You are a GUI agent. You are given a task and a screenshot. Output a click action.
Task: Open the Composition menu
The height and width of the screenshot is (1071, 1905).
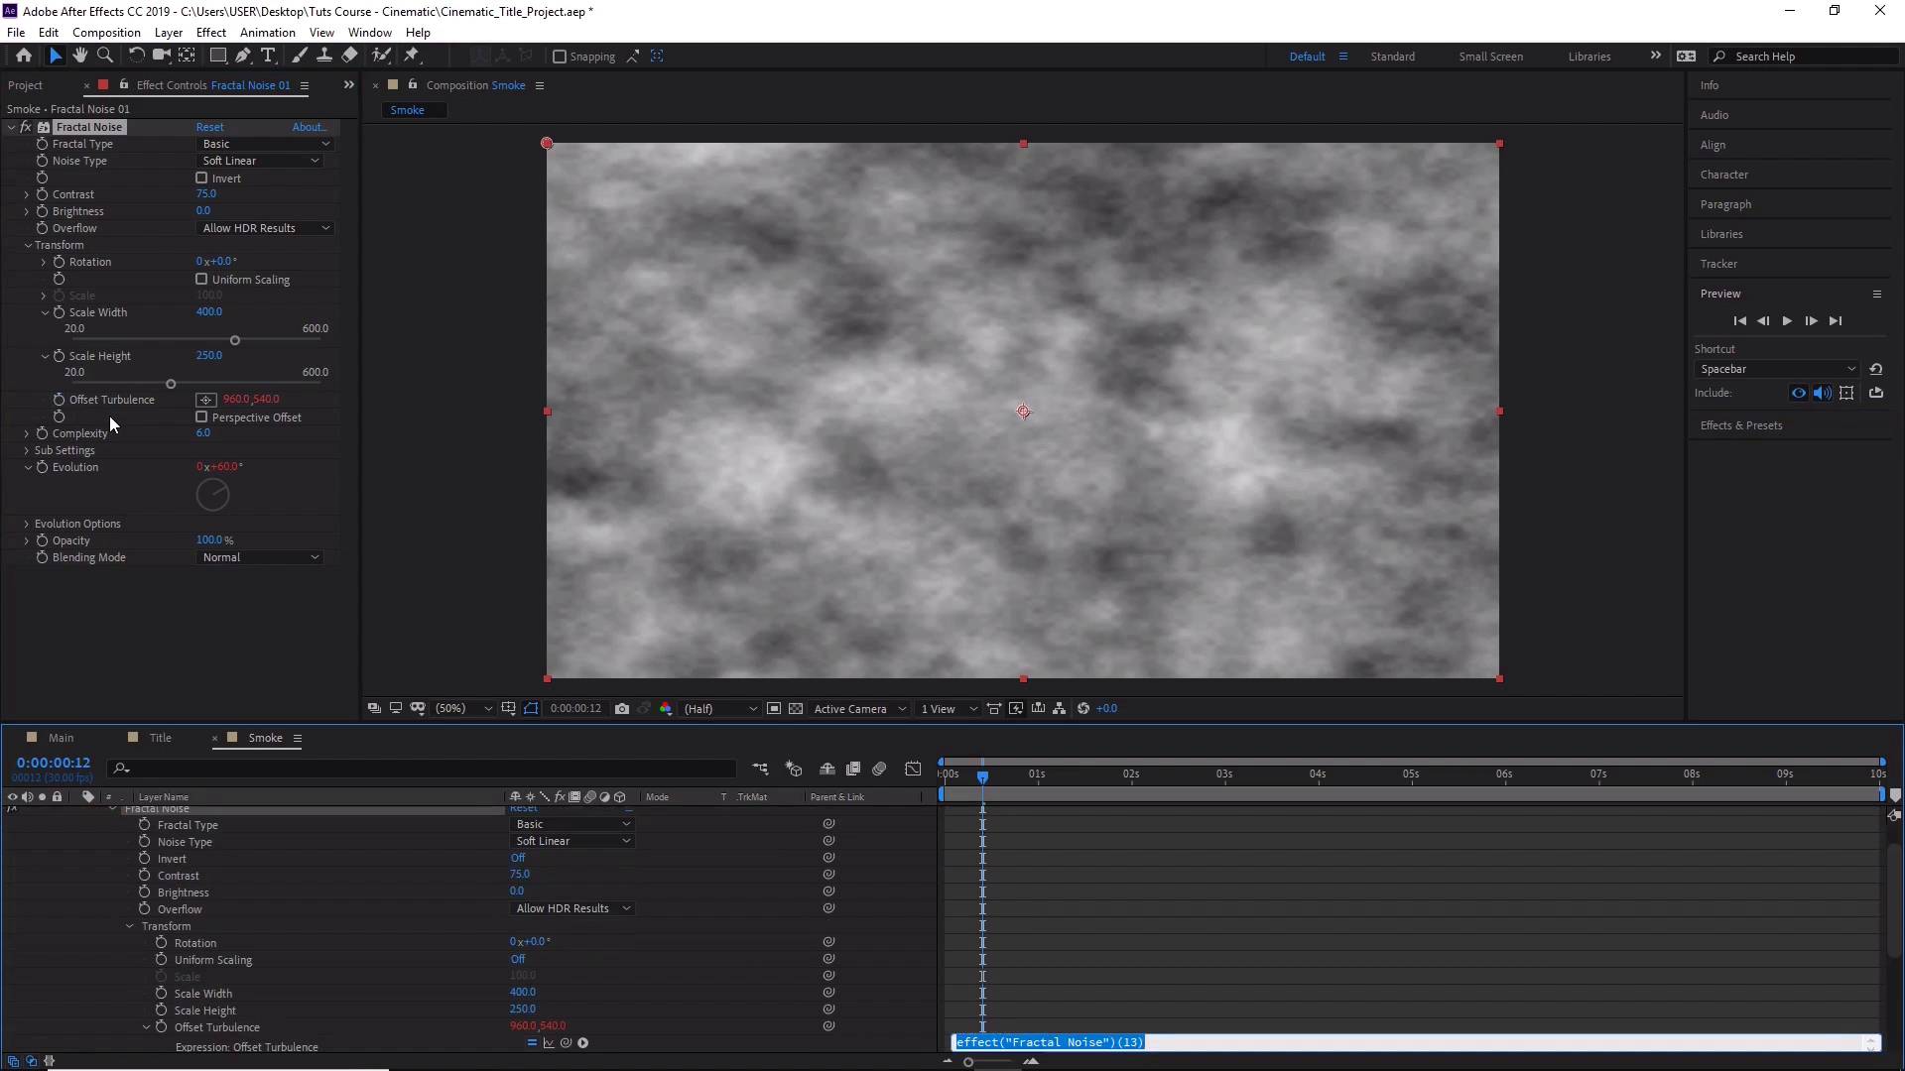click(x=106, y=33)
